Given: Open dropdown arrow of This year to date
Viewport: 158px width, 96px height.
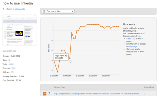Looking at the screenshot, I should pos(72,11).
